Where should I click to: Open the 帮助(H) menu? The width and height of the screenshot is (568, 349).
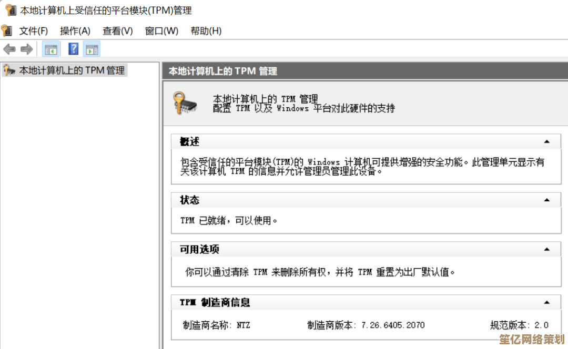206,31
